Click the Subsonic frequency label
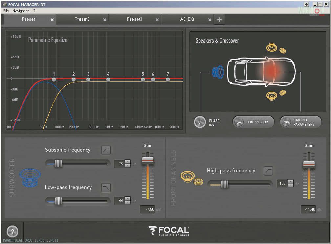Viewport: 331px width, 244px height. (68, 150)
